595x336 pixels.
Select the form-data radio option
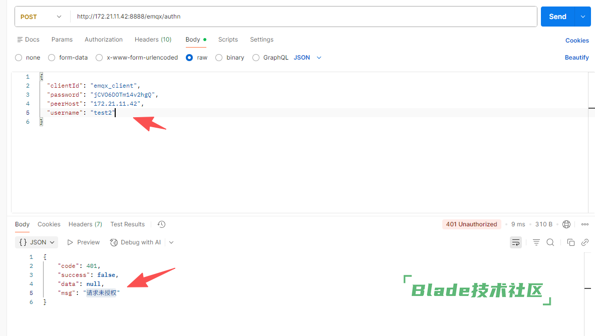click(52, 58)
